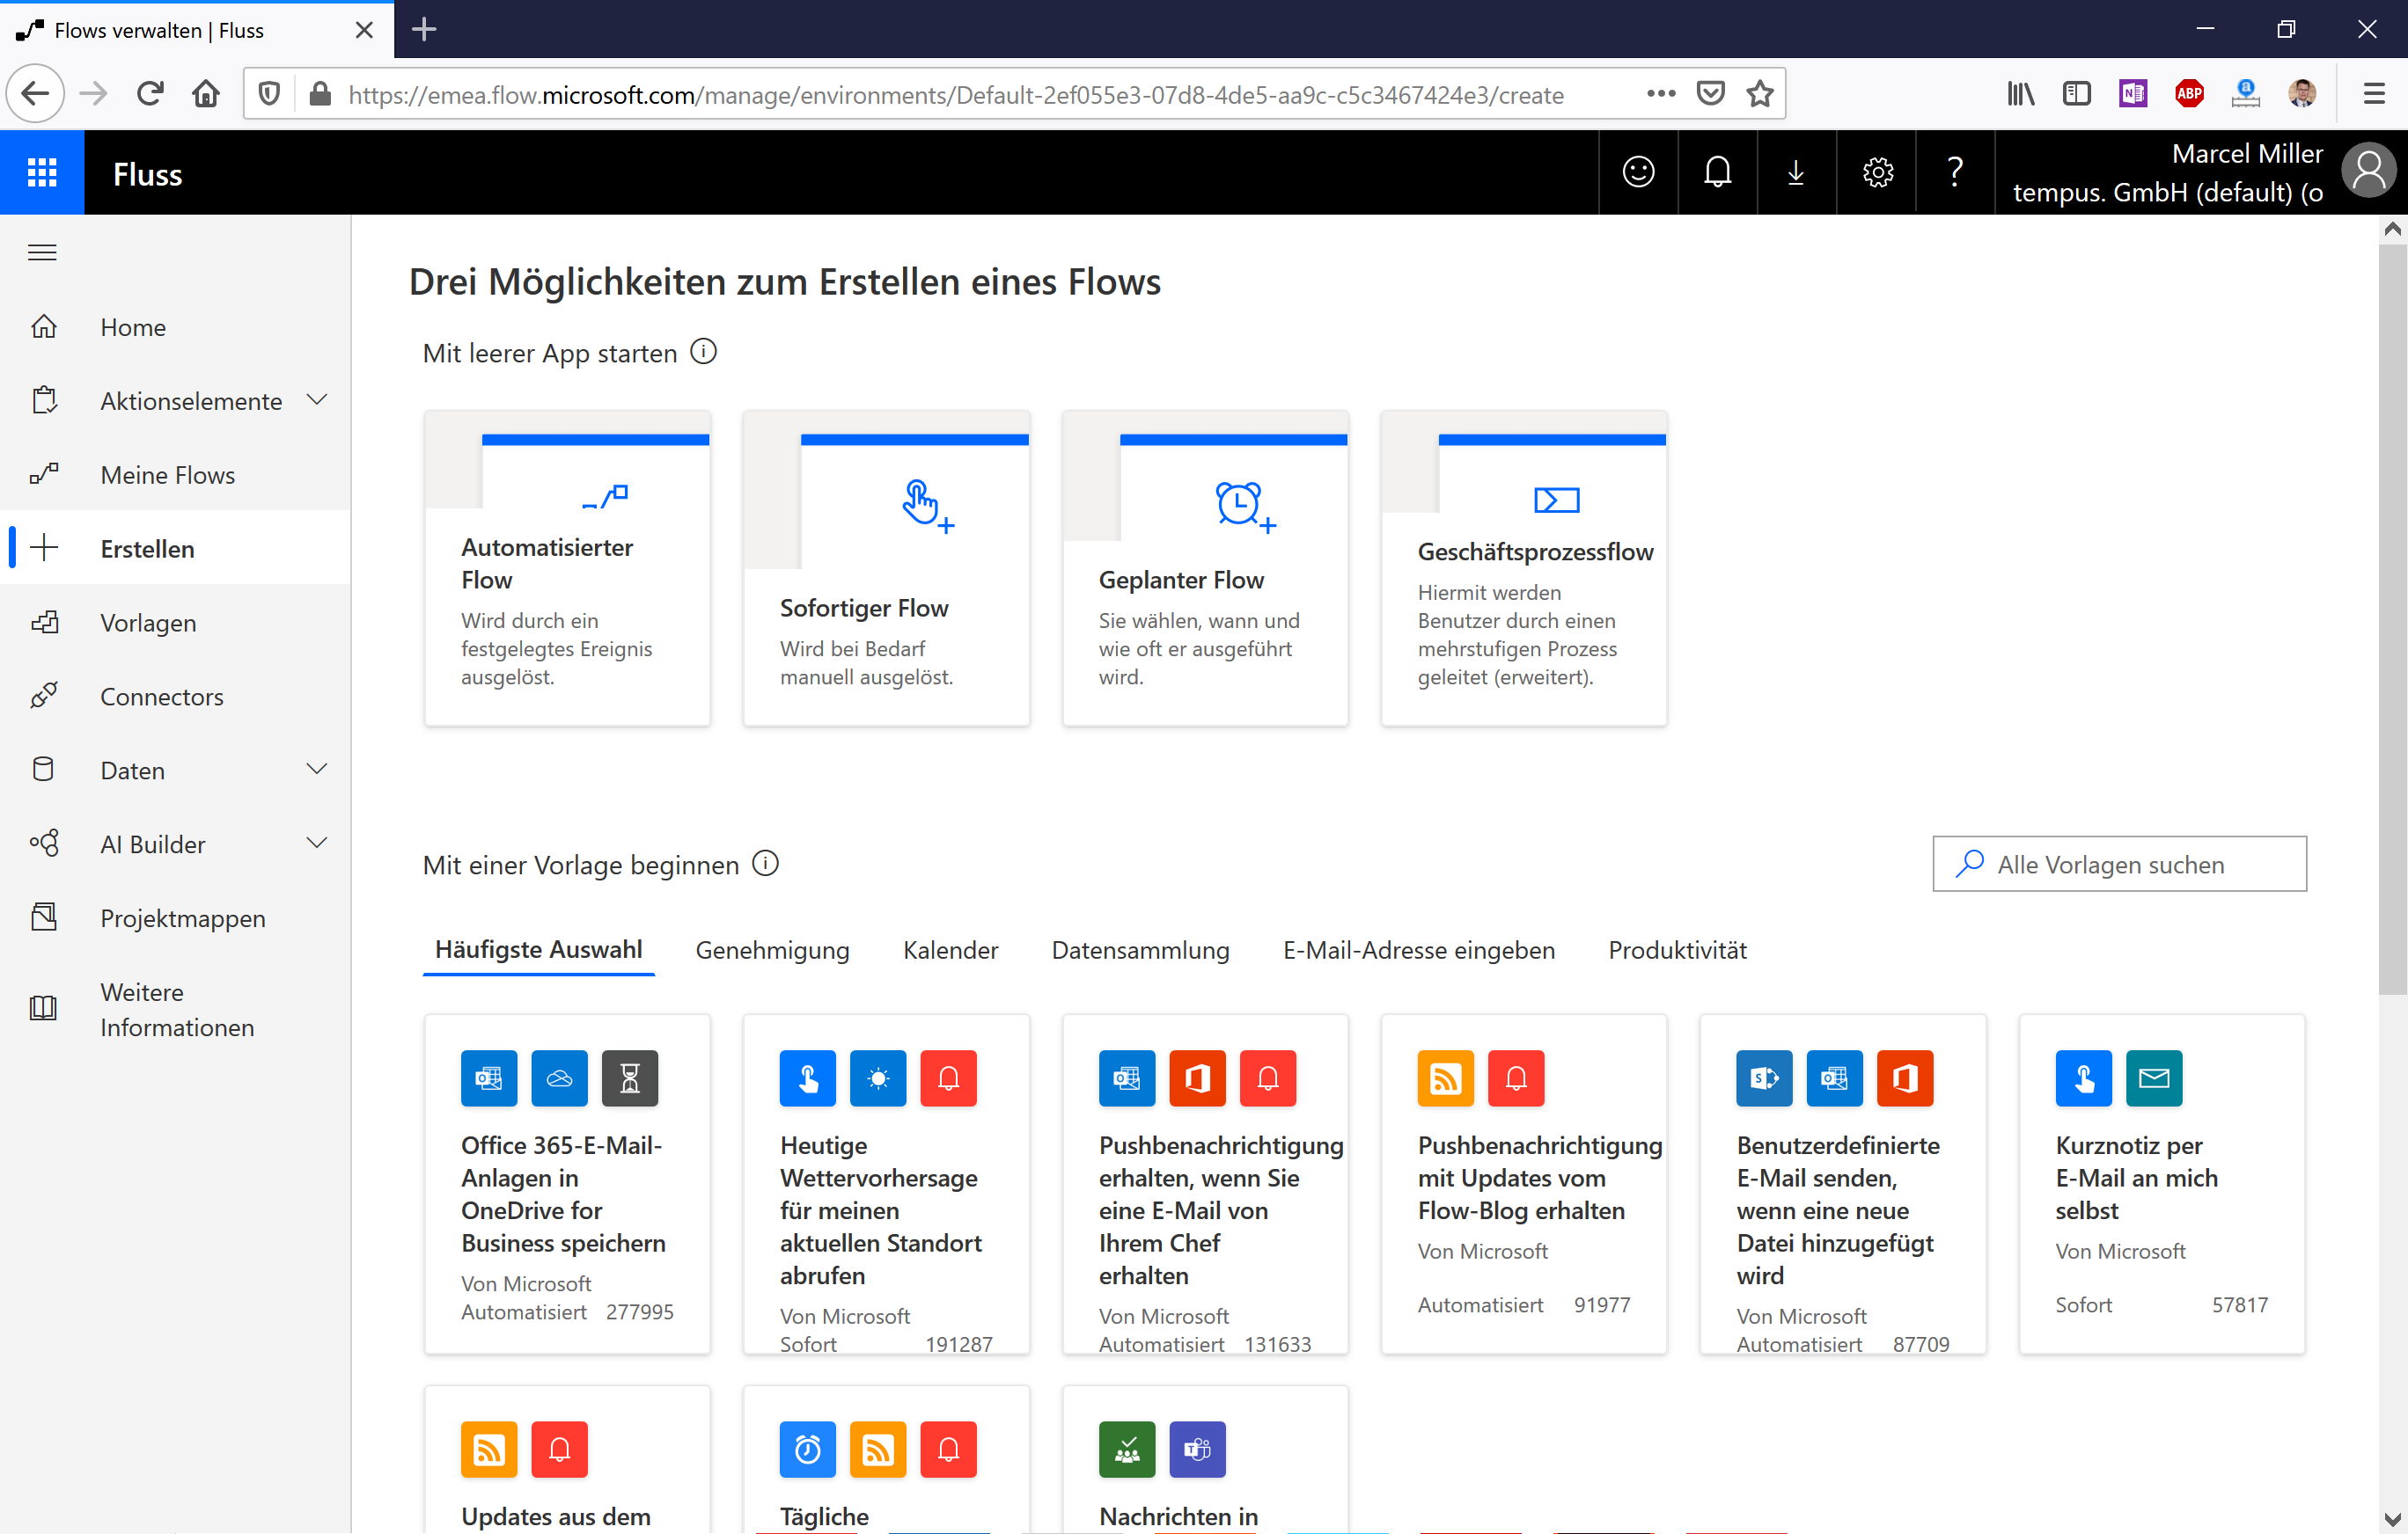The height and width of the screenshot is (1534, 2408).
Task: Click in Alle Vorlagen suchen search box
Action: [2119, 864]
